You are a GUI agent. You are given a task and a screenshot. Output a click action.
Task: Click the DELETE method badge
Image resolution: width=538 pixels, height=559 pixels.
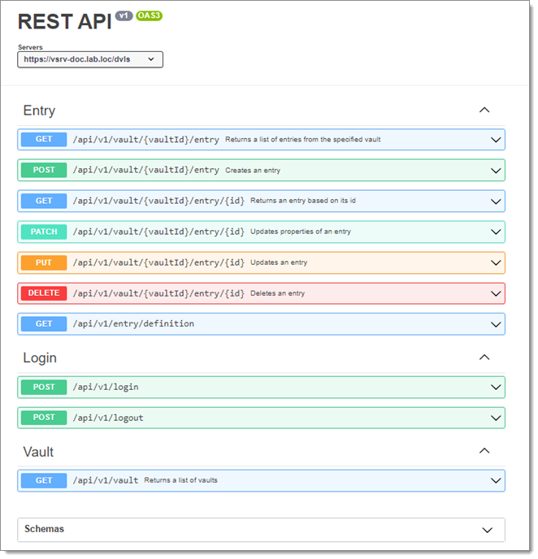click(44, 293)
